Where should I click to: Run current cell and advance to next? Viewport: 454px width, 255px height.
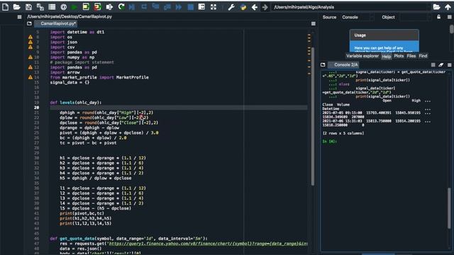click(98, 7)
